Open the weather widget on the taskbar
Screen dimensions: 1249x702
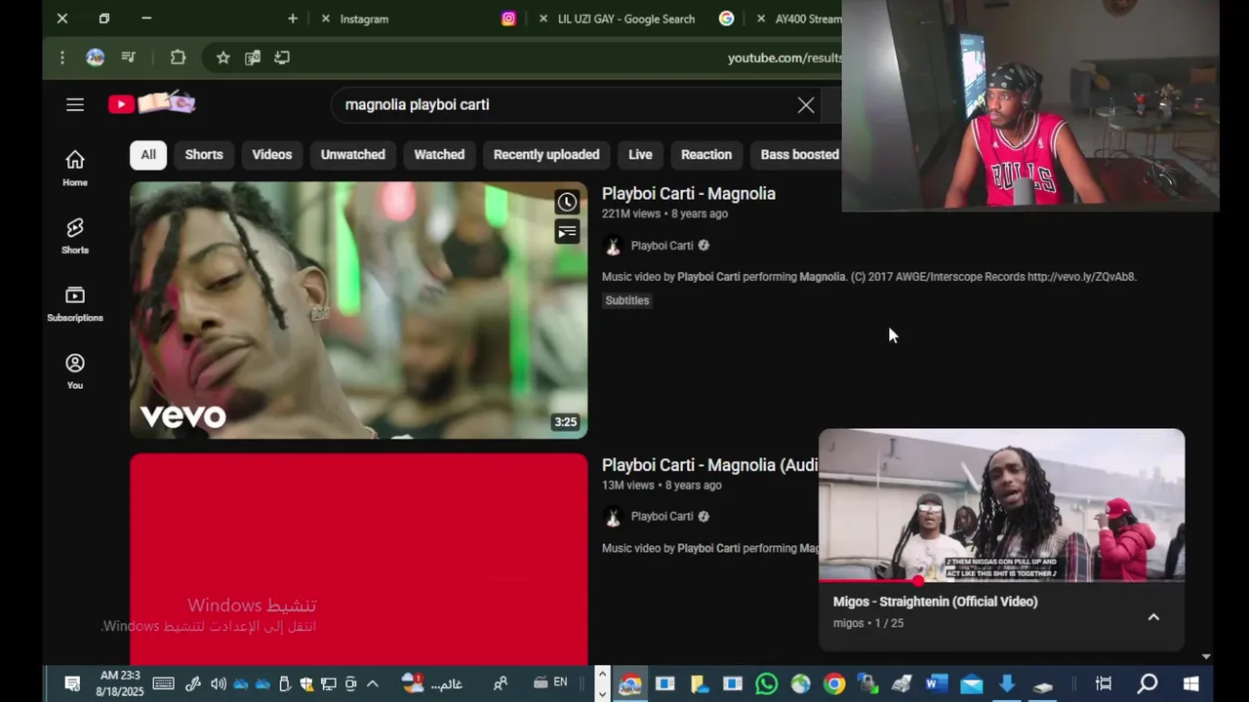tap(432, 684)
